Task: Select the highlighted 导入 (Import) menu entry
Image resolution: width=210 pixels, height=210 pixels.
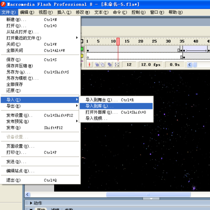Action: [40, 100]
